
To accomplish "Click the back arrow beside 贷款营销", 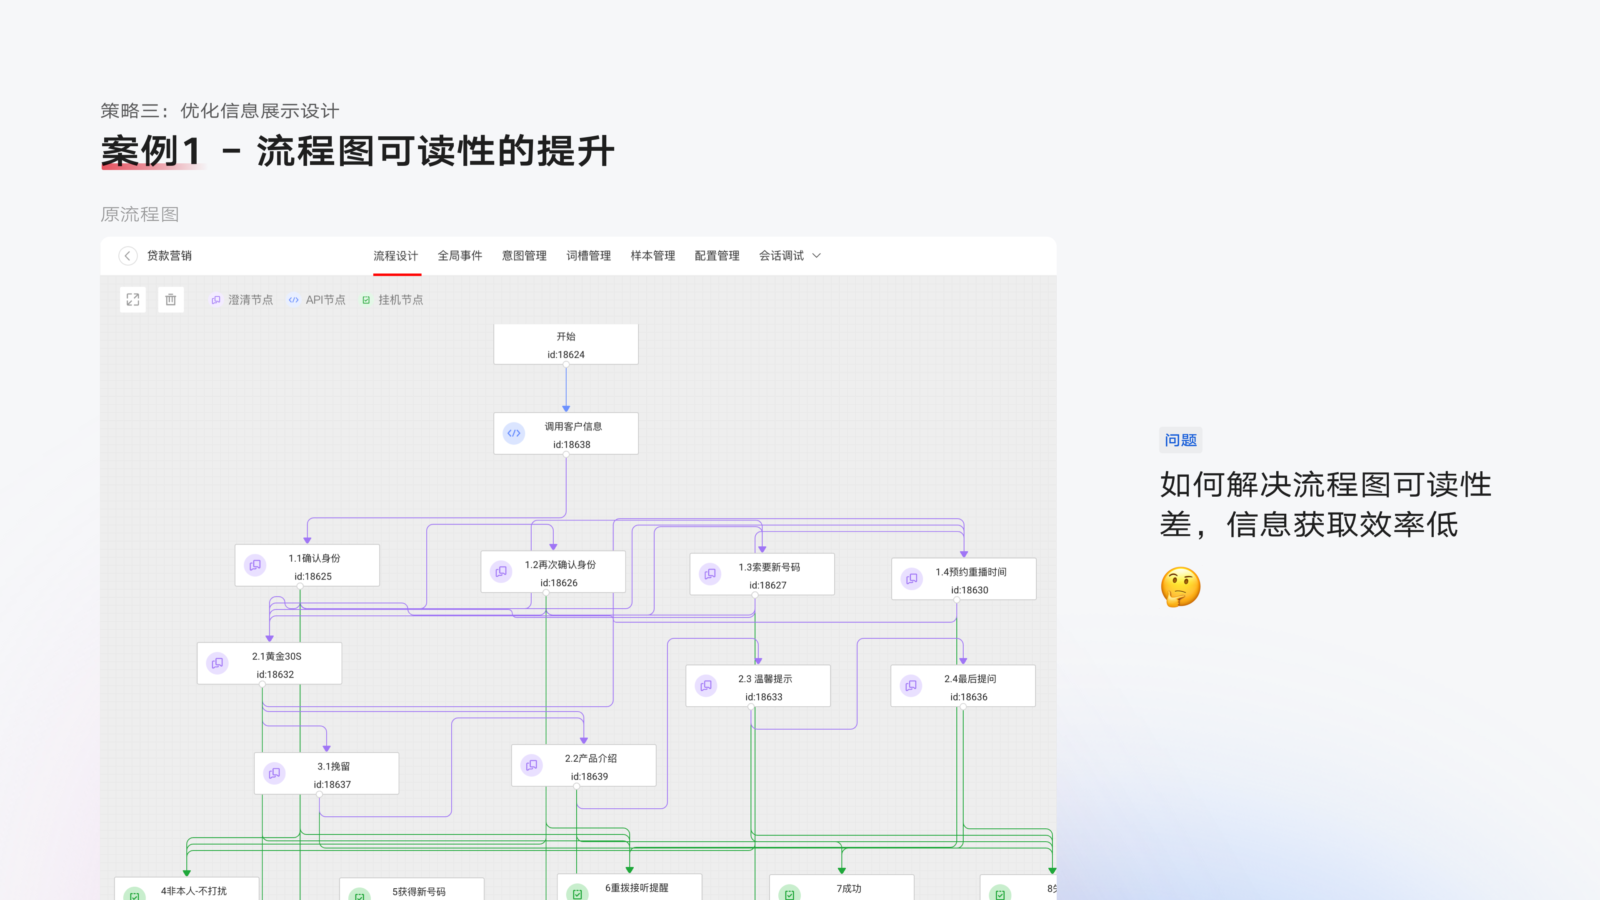I will [128, 256].
